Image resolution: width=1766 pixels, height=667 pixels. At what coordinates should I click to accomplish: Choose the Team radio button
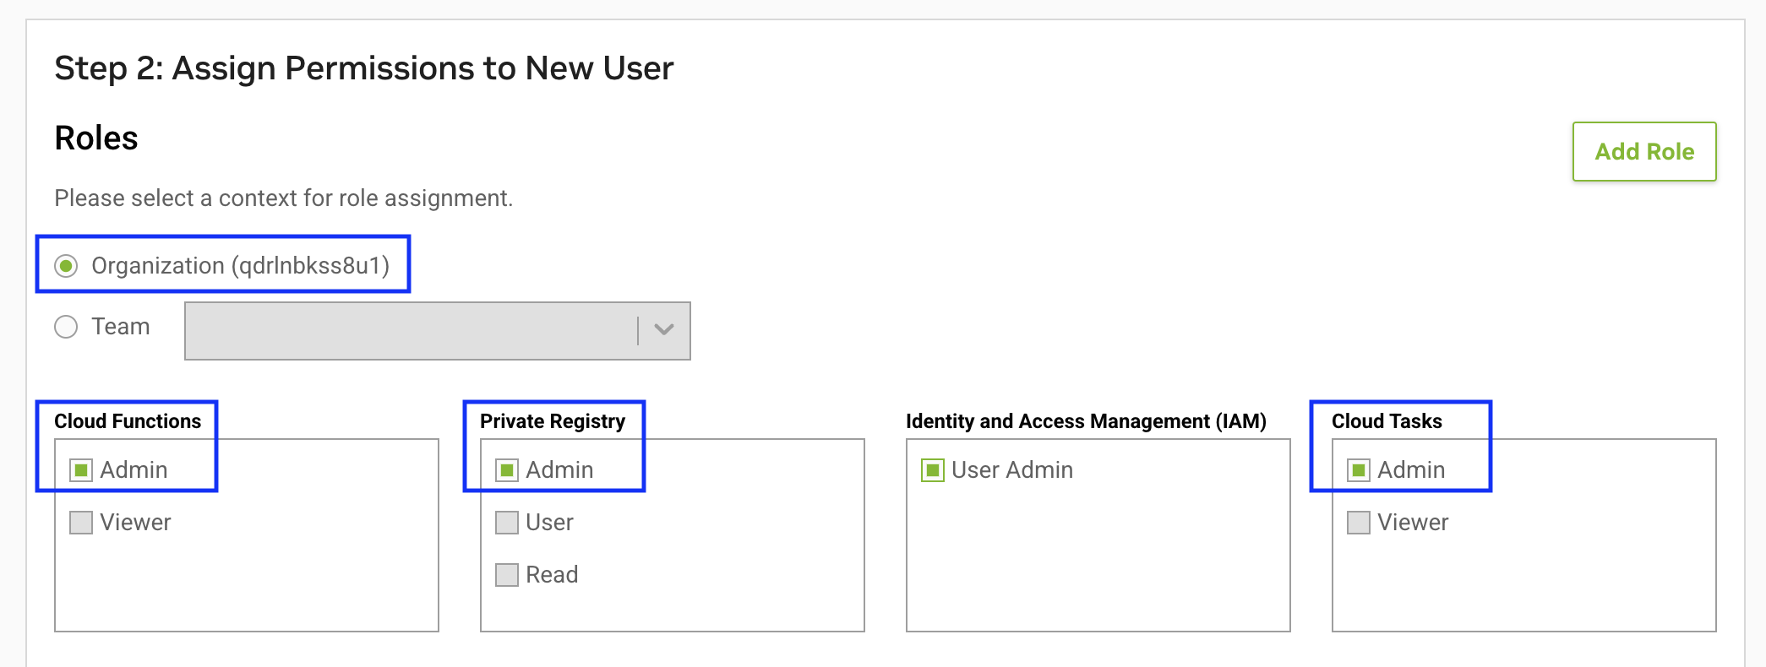point(66,327)
